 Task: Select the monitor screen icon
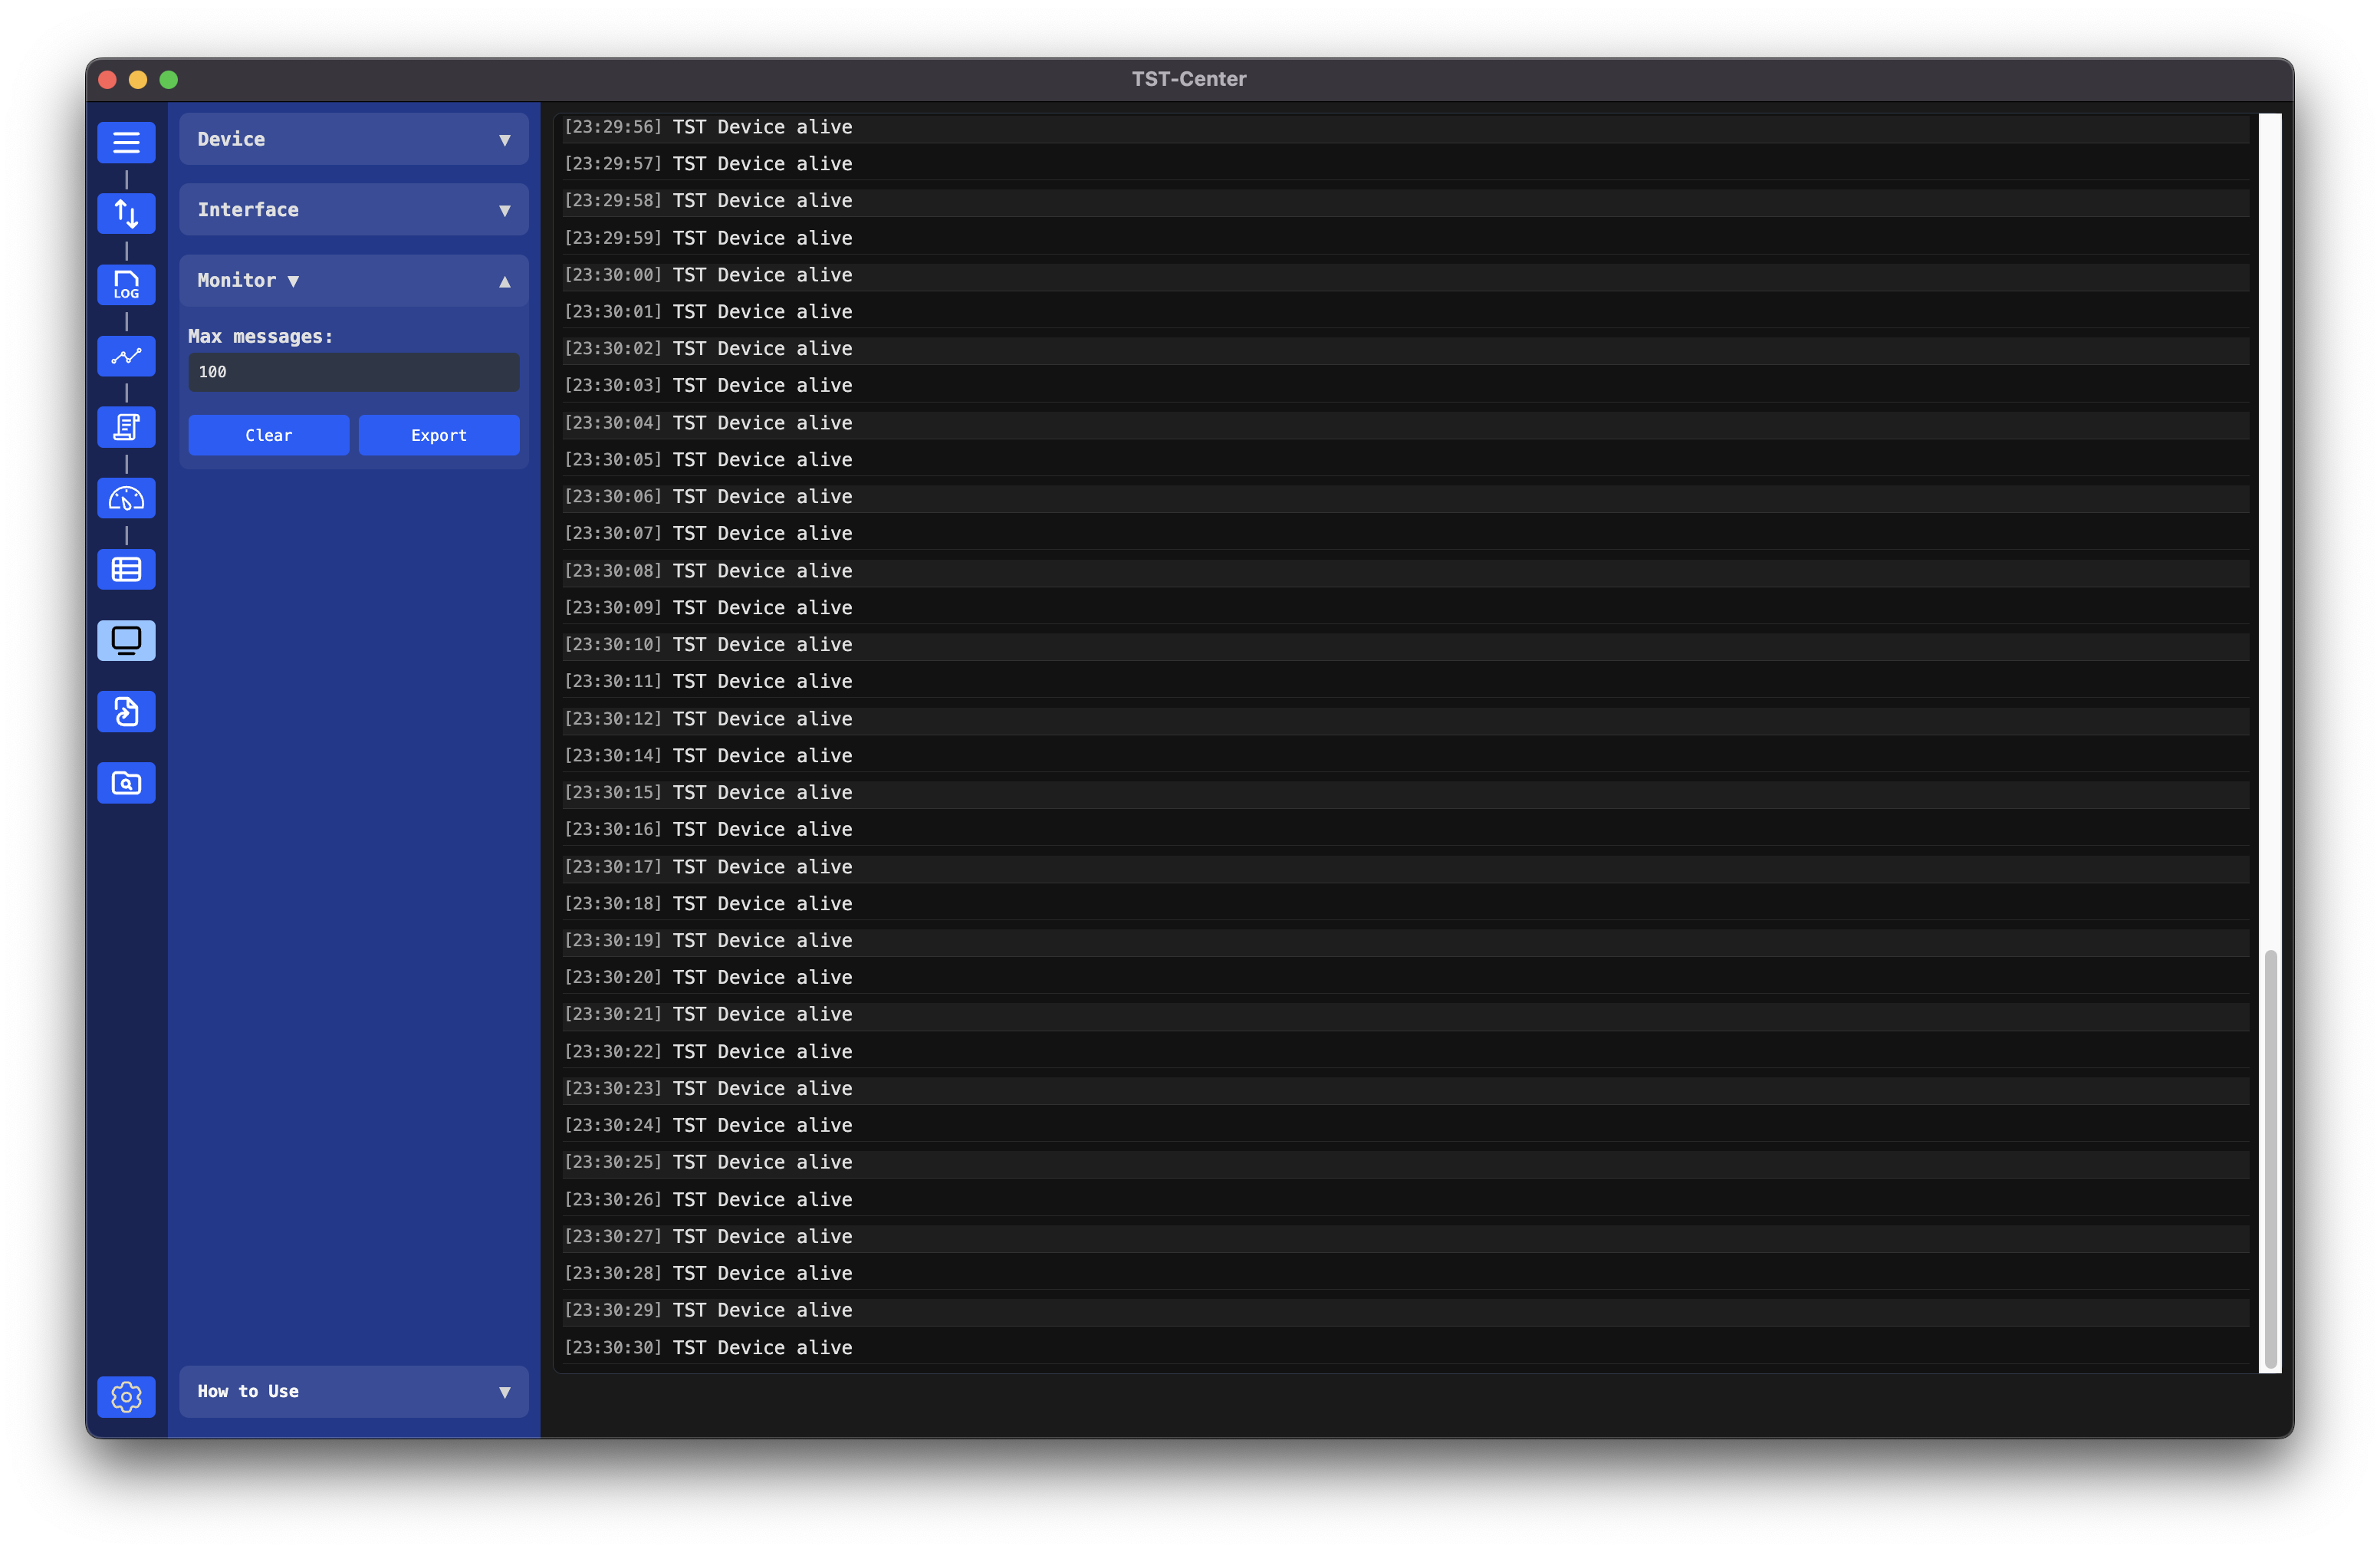click(x=126, y=640)
